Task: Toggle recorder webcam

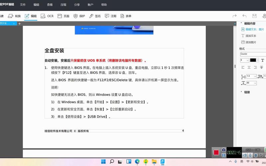Action: 256,155
